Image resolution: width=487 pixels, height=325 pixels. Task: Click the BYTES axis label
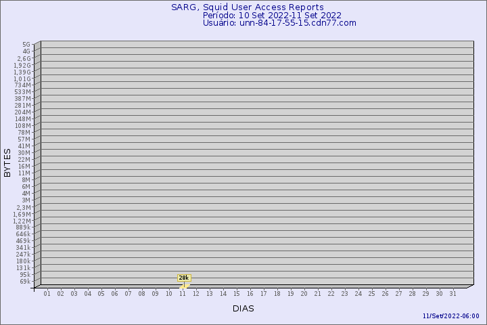(x=7, y=163)
